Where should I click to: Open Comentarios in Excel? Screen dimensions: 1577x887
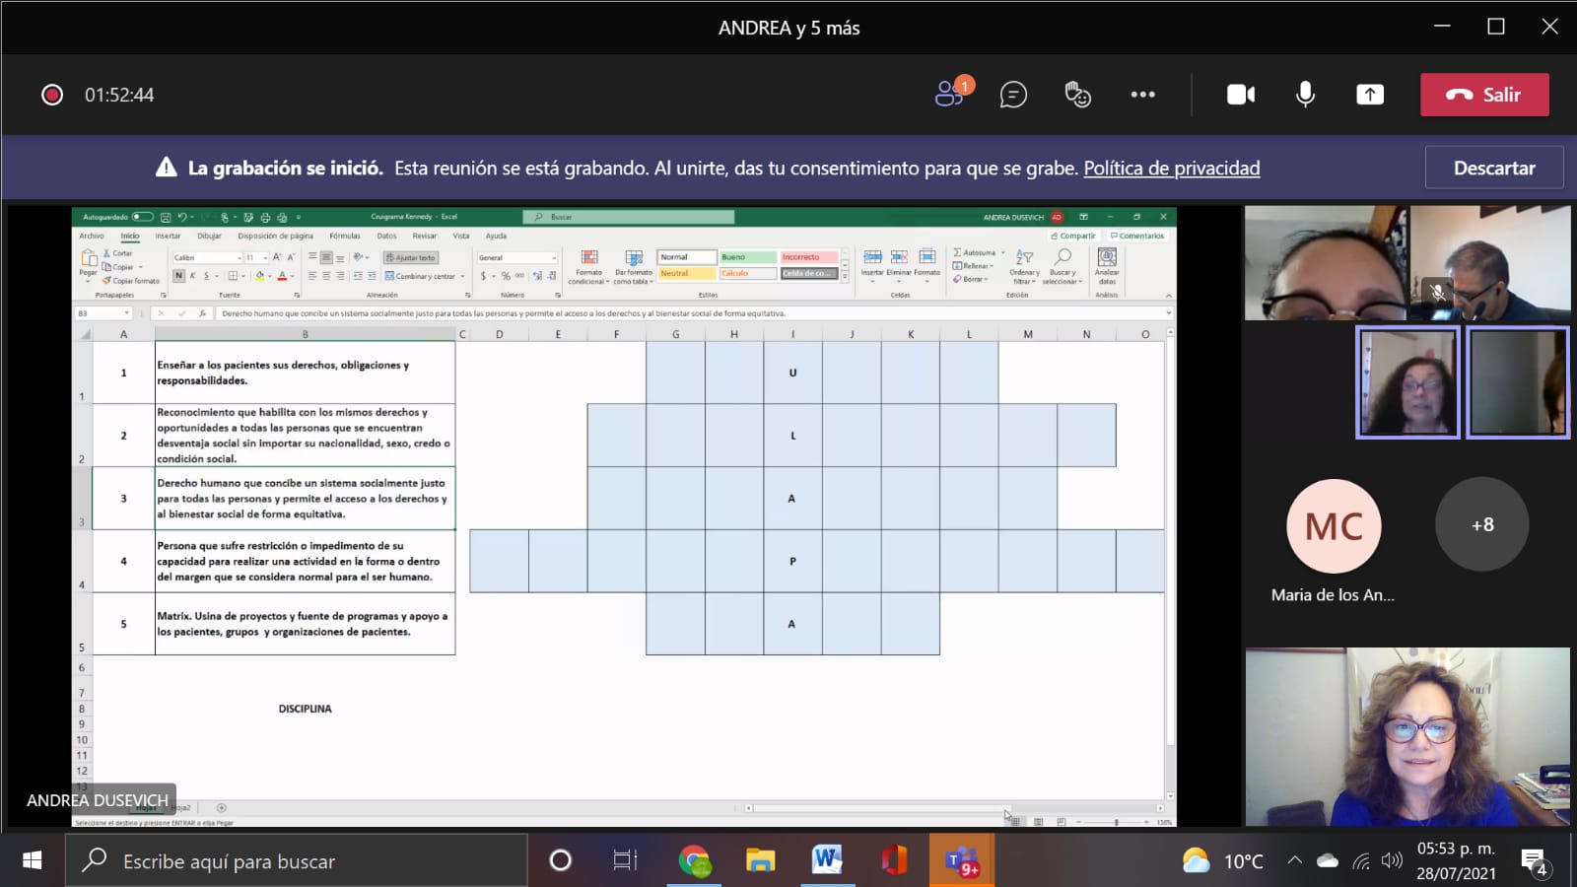point(1137,236)
